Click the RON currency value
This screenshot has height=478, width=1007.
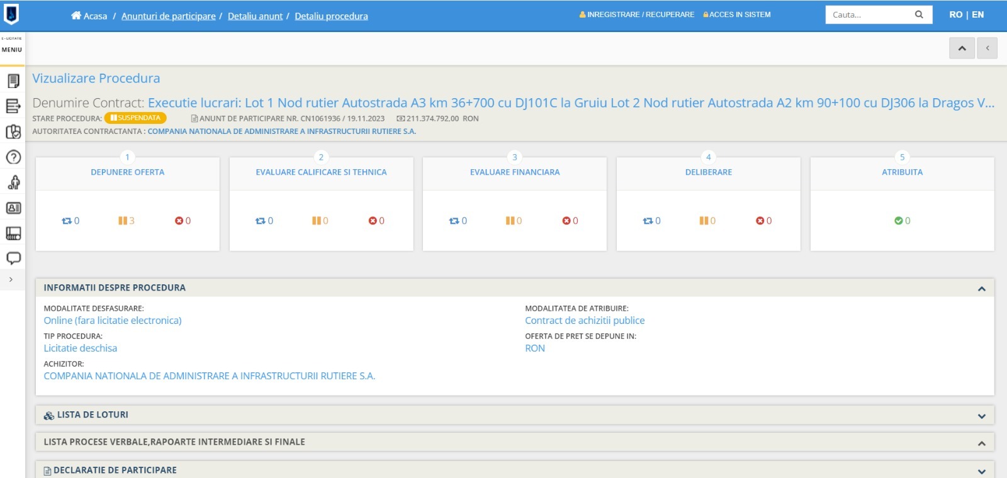point(535,348)
